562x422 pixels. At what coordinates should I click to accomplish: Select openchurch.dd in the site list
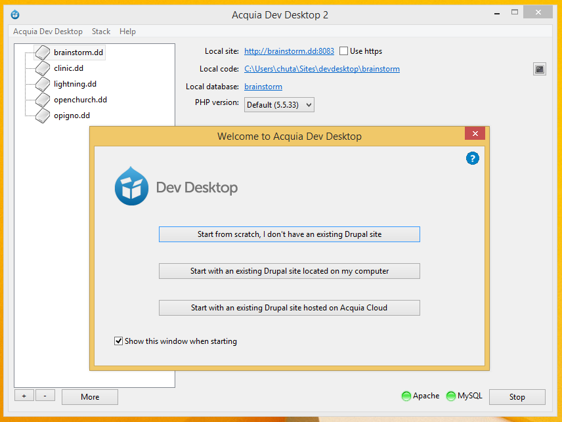pyautogui.click(x=80, y=100)
